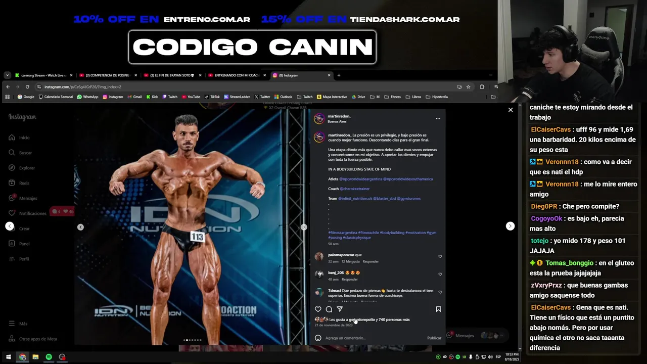
Task: Open a new browser tab
Action: (x=339, y=75)
